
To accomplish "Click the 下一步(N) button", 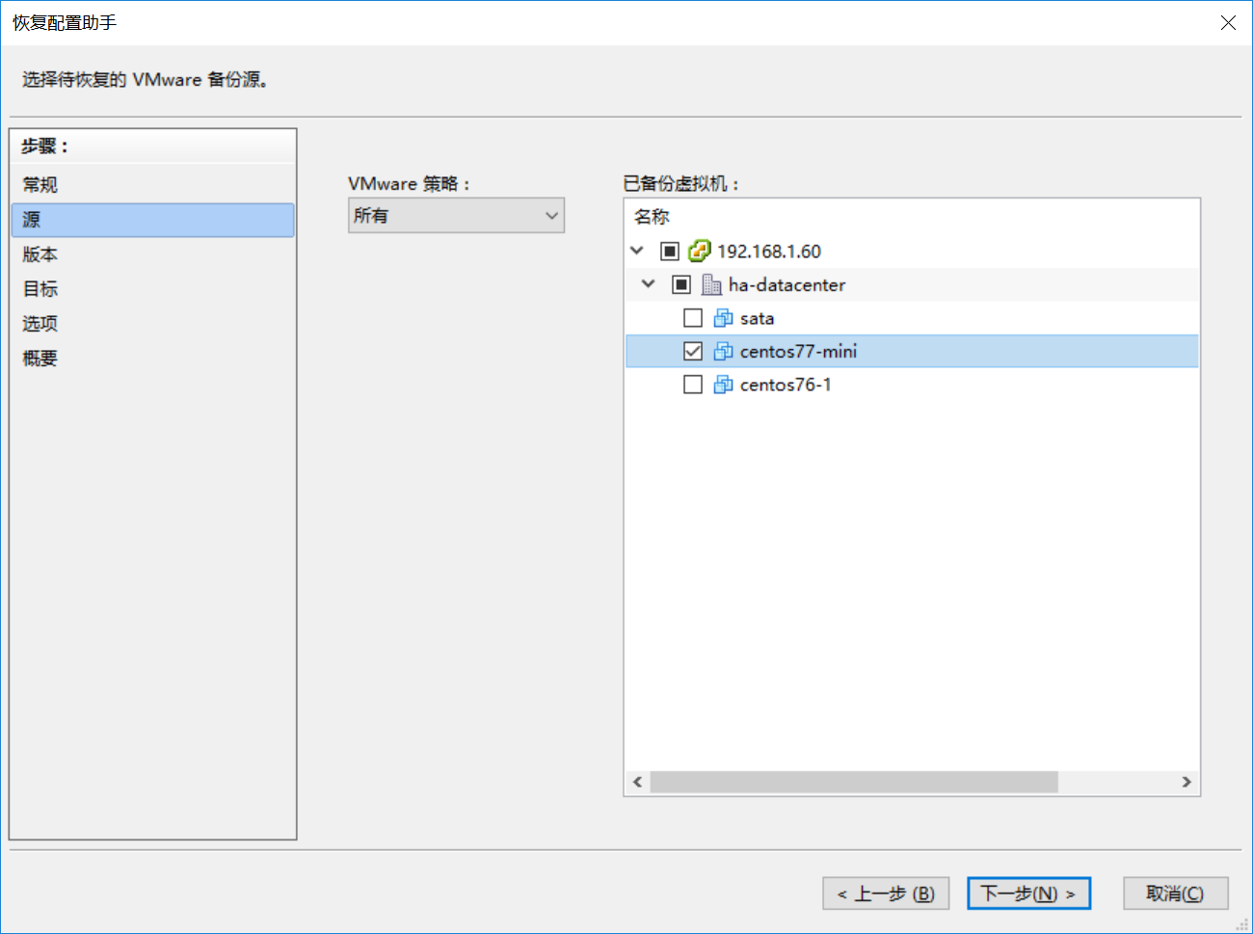I will click(x=1027, y=894).
